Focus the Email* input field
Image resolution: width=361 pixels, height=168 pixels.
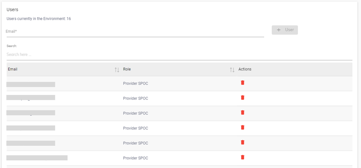click(135, 31)
